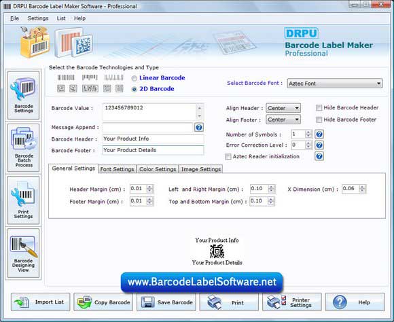Image resolution: width=394 pixels, height=322 pixels.
Task: Click help icon for Aztec Reader initialization
Action: click(x=319, y=156)
